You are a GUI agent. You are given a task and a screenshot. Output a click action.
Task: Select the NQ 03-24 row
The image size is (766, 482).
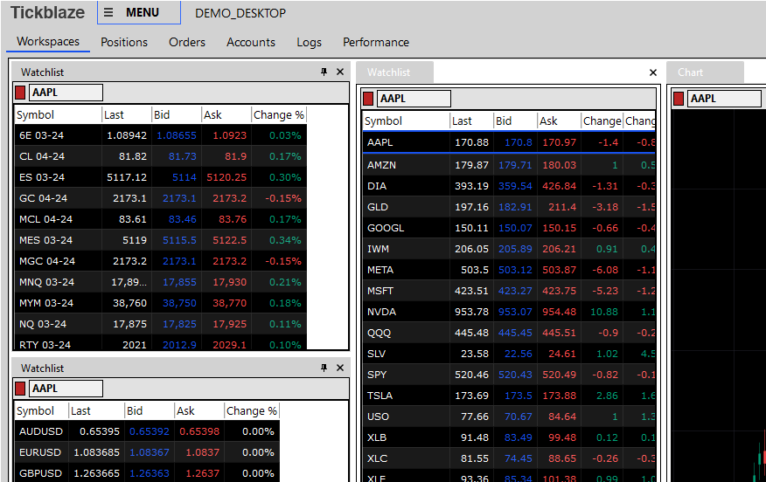161,324
